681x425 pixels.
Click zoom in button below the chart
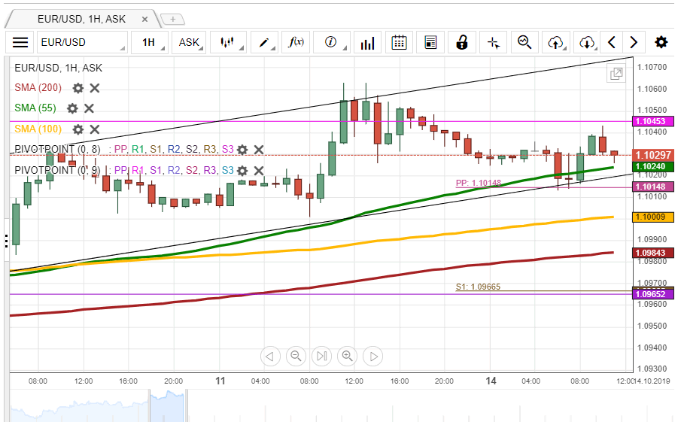click(x=347, y=356)
